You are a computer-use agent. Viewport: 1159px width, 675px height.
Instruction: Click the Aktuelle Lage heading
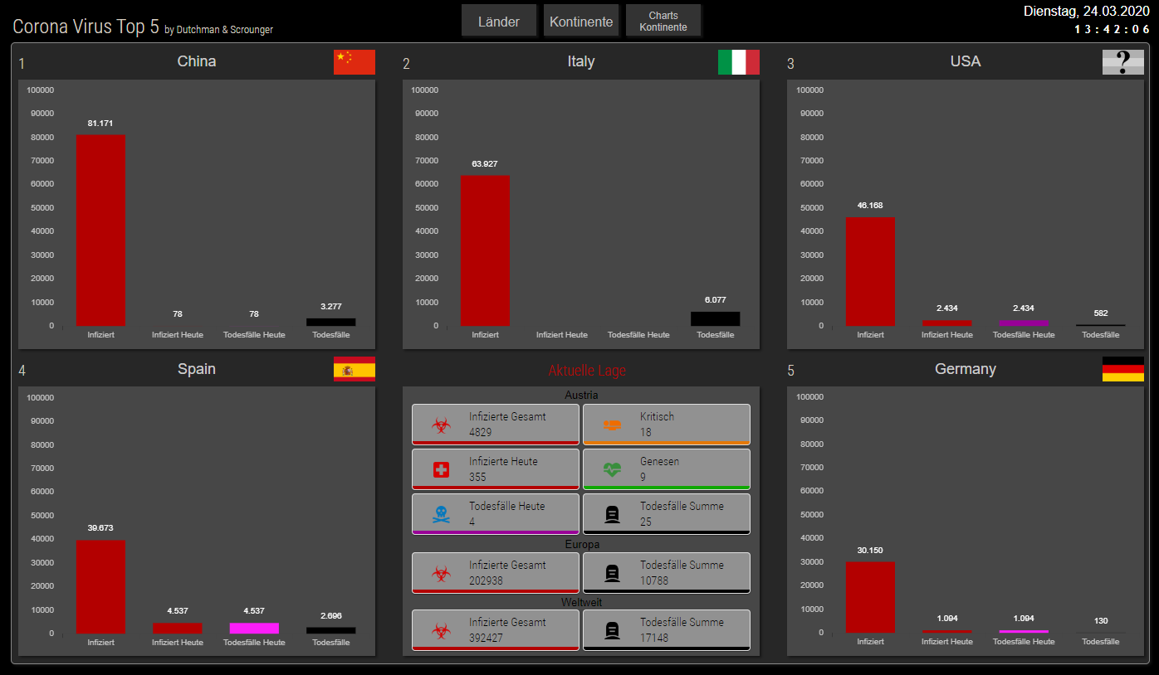tap(587, 371)
